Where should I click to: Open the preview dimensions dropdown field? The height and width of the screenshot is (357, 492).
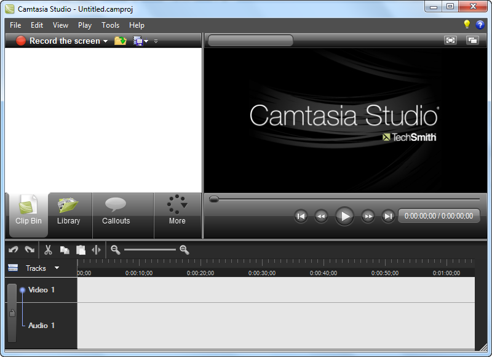(250, 41)
